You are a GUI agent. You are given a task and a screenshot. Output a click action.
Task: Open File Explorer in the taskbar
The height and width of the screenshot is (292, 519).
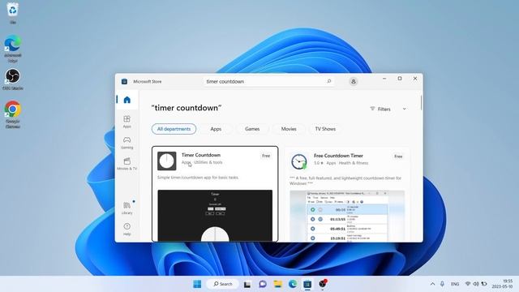[x=277, y=284]
